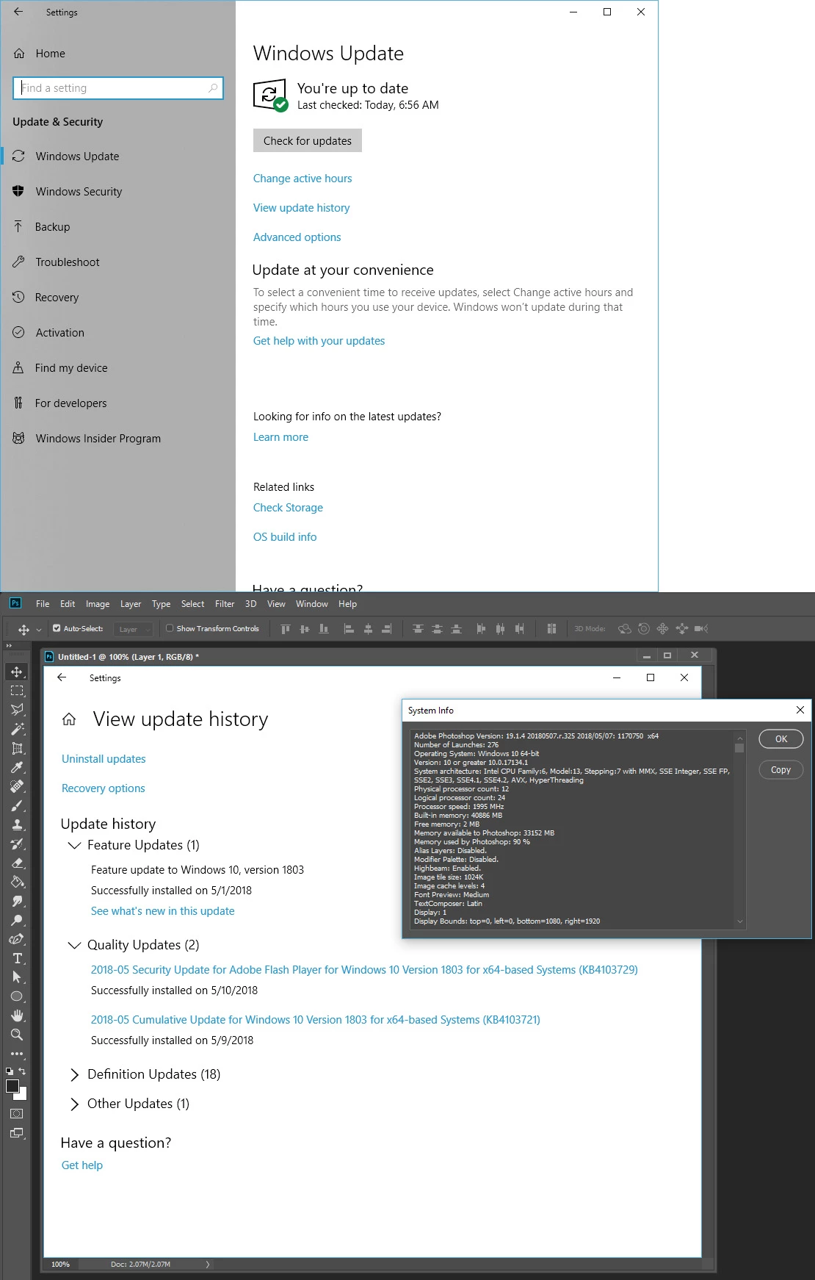Open the Move tool preset picker arrow
This screenshot has width=815, height=1280.
39,630
